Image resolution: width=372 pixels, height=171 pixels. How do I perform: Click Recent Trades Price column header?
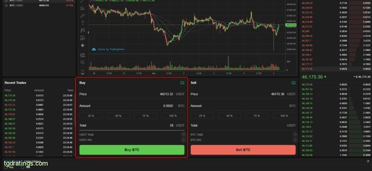click(8, 90)
